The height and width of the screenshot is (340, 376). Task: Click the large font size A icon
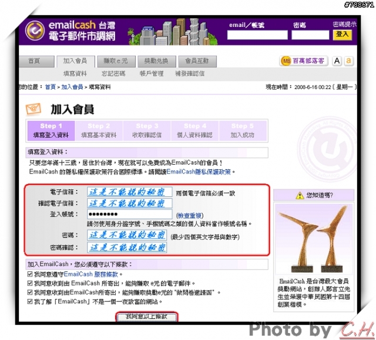pos(337,61)
